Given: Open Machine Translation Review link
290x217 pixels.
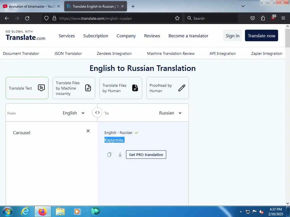Looking at the screenshot, I should 171,53.
